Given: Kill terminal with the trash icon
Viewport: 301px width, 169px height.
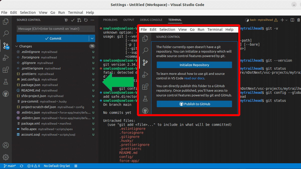Looking at the screenshot, I should (x=299, y=20).
